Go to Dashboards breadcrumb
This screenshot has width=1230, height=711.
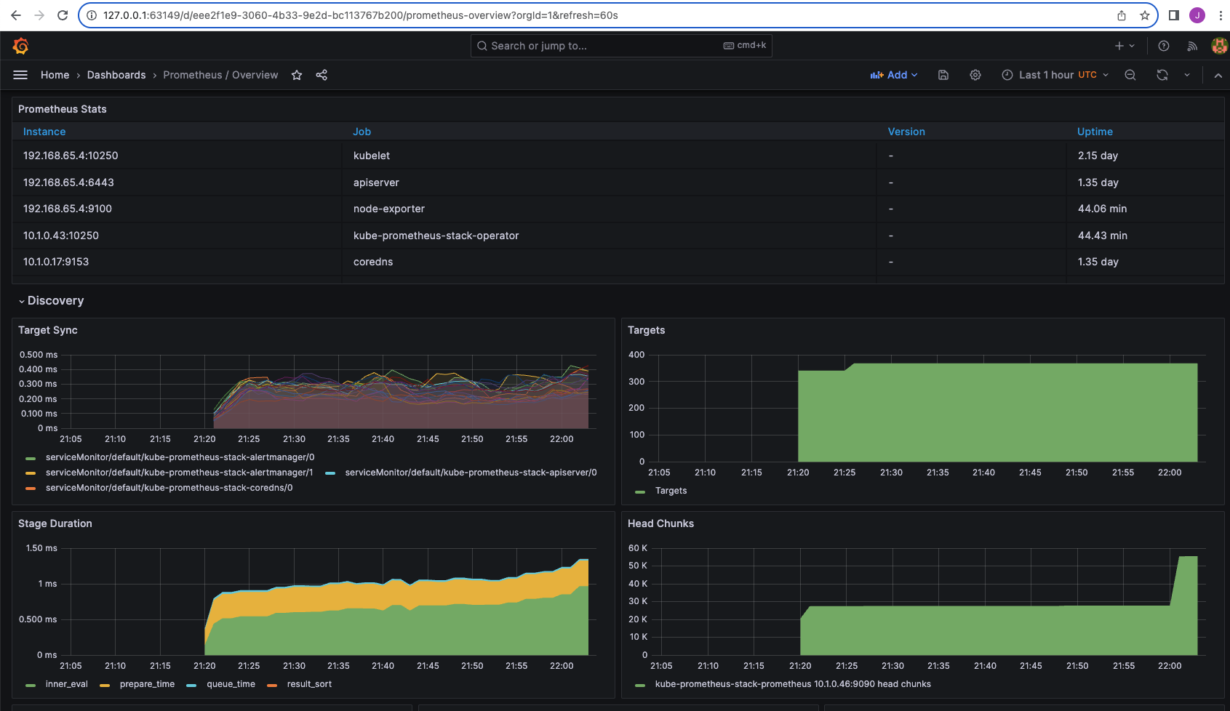(116, 75)
